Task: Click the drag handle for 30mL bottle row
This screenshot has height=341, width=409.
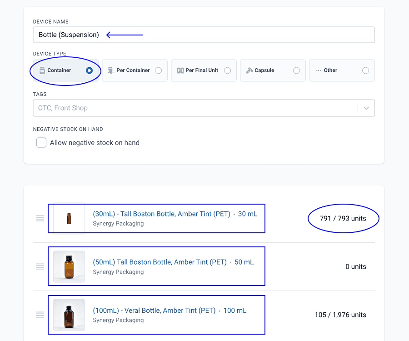Action: click(40, 218)
